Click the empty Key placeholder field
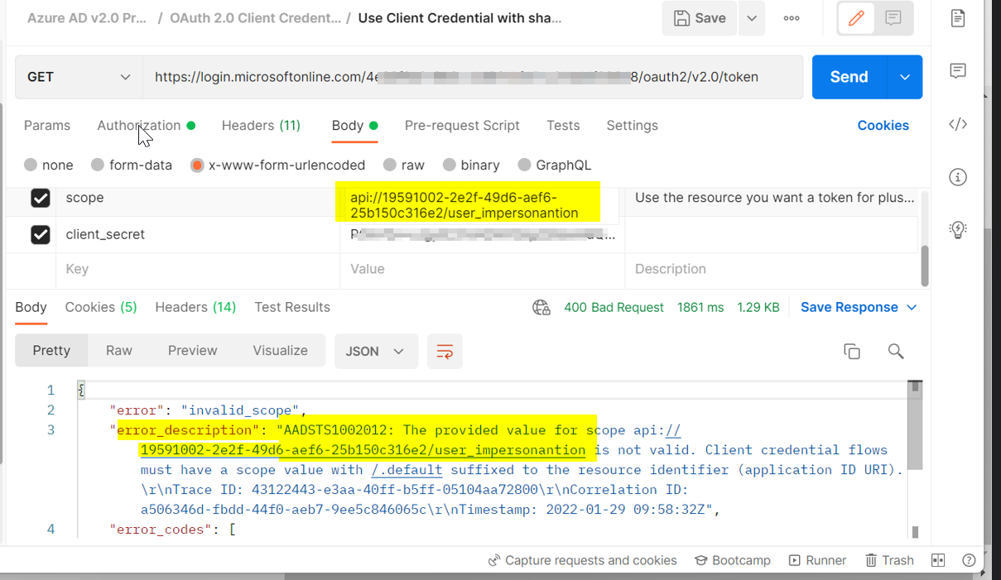The image size is (1001, 580). [x=197, y=269]
